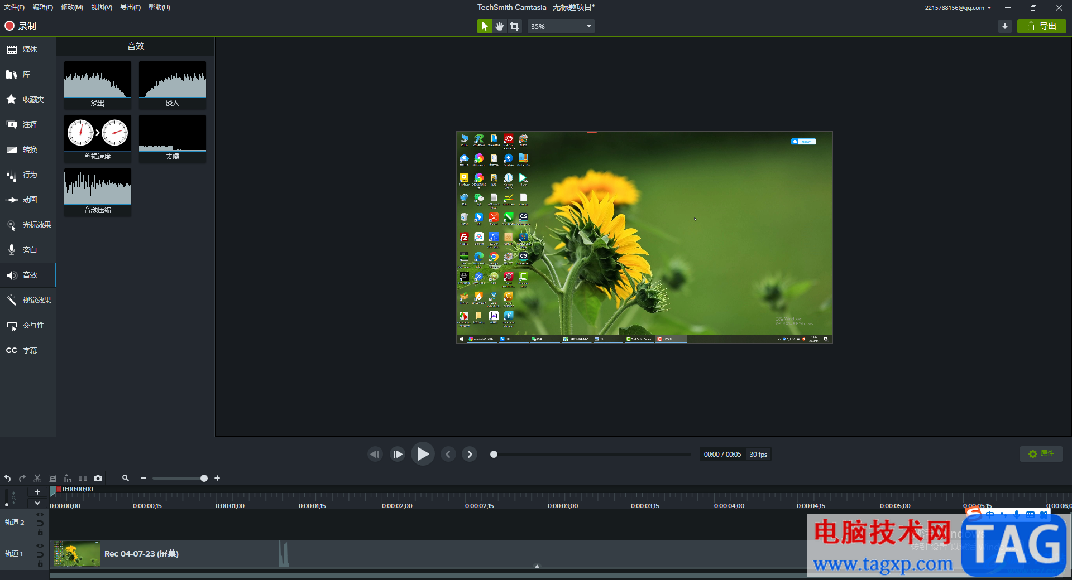Screen dimensions: 1072x580
Task: Play the video preview
Action: (423, 454)
